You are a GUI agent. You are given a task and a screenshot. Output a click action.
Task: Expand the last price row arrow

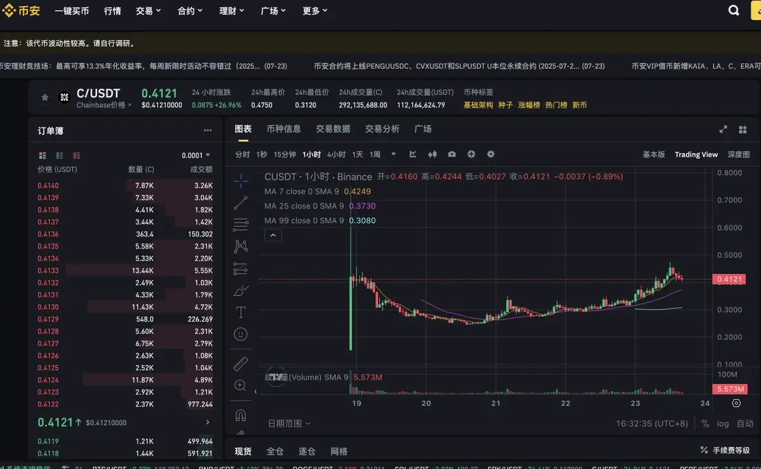208,422
